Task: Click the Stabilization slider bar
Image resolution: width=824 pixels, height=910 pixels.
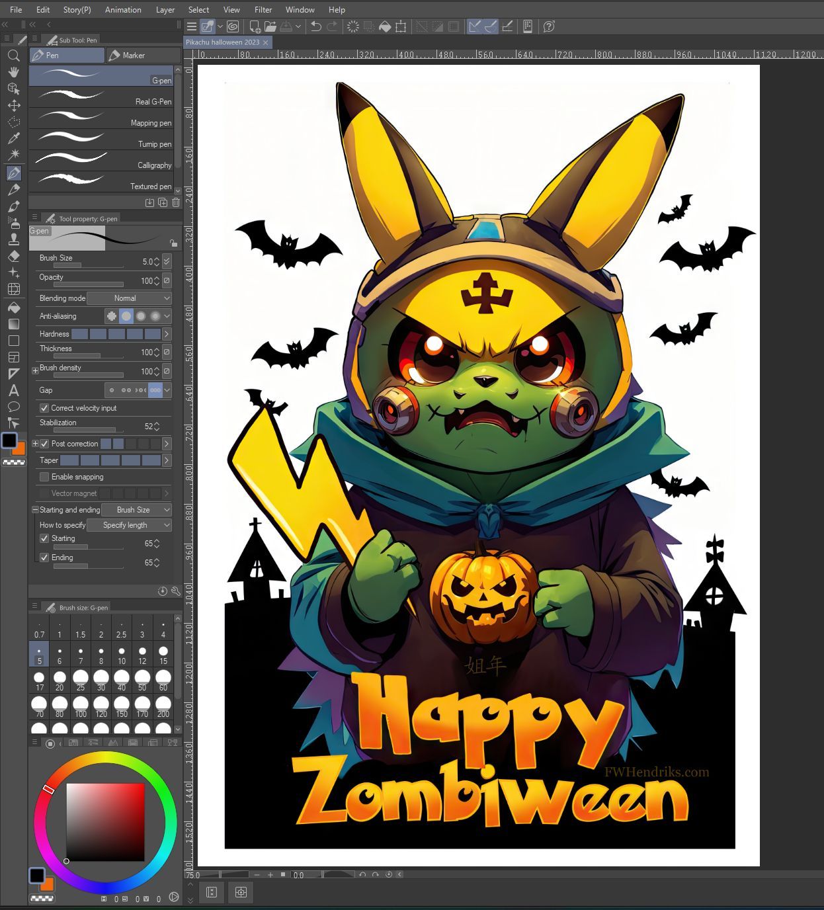Action: click(89, 430)
